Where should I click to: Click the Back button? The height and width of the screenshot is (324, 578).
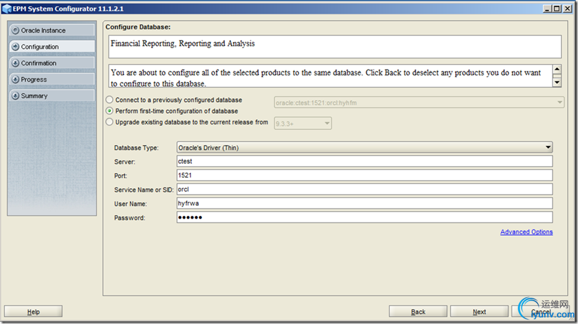(418, 312)
